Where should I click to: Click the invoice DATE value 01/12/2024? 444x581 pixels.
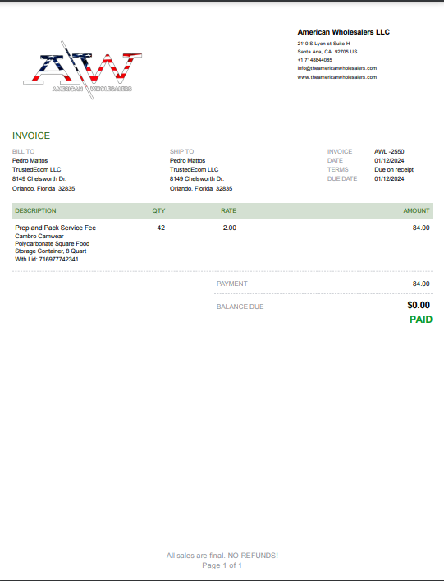[x=389, y=160]
